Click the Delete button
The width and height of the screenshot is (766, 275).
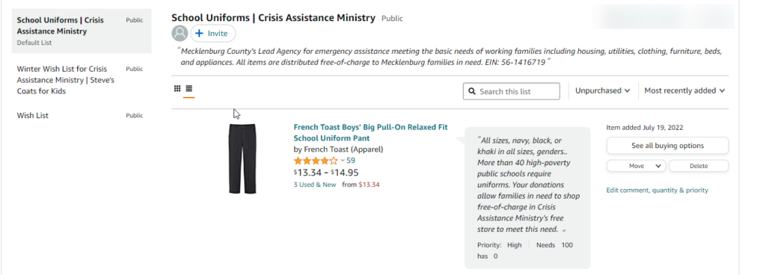[x=699, y=166]
